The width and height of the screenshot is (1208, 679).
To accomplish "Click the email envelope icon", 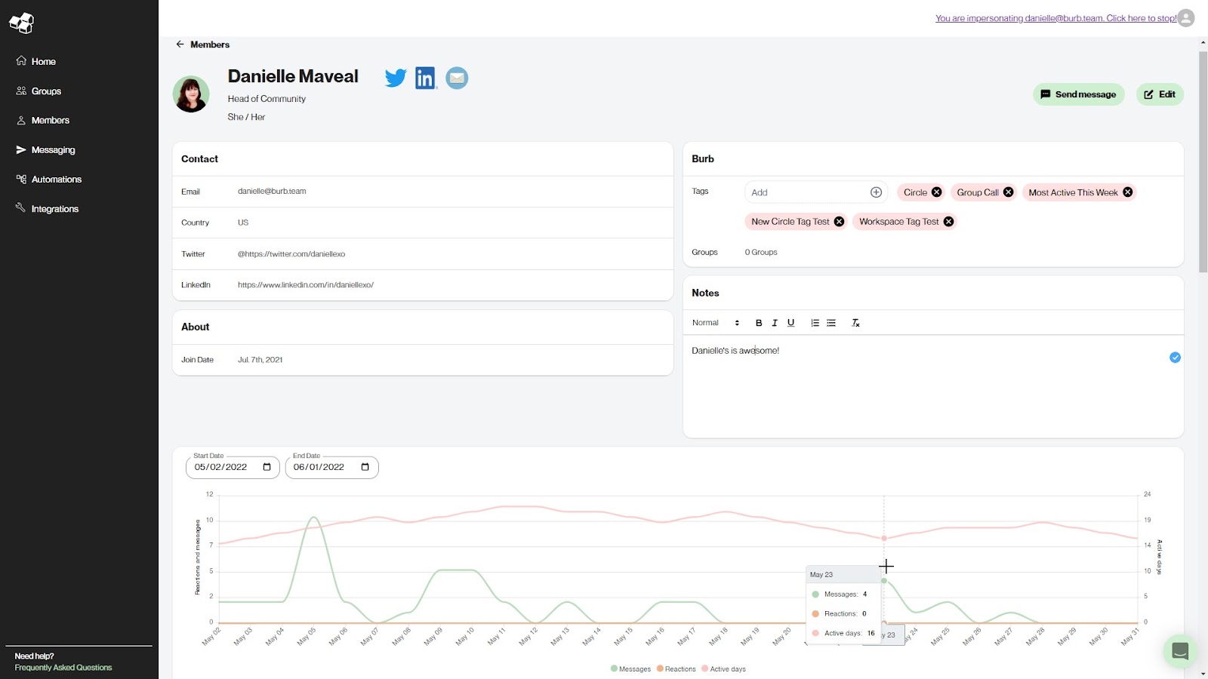I will 457,78.
